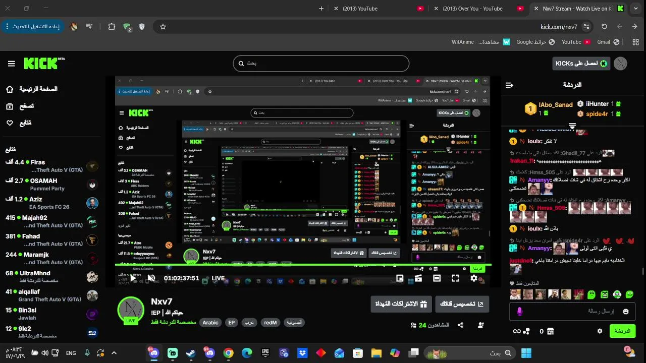646x363 pixels.
Task: Enter fullscreen video mode
Action: pyautogui.click(x=455, y=278)
